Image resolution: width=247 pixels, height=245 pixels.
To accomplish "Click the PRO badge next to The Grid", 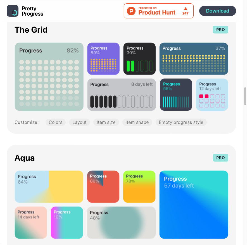I will 220,30.
